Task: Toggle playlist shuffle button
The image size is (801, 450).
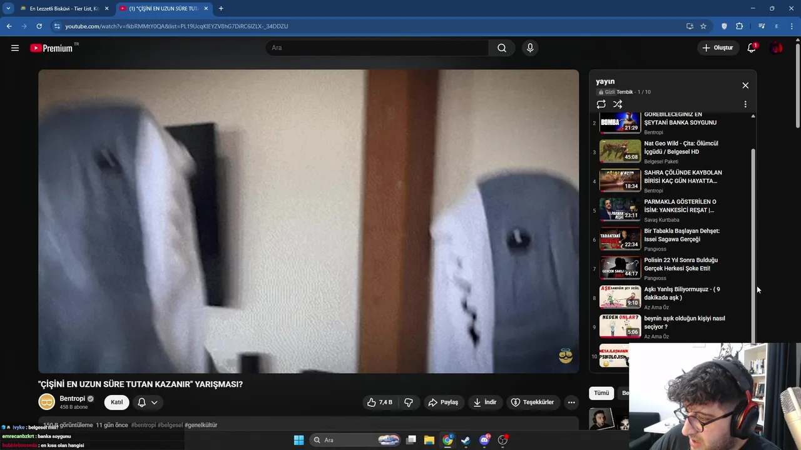Action: point(618,104)
